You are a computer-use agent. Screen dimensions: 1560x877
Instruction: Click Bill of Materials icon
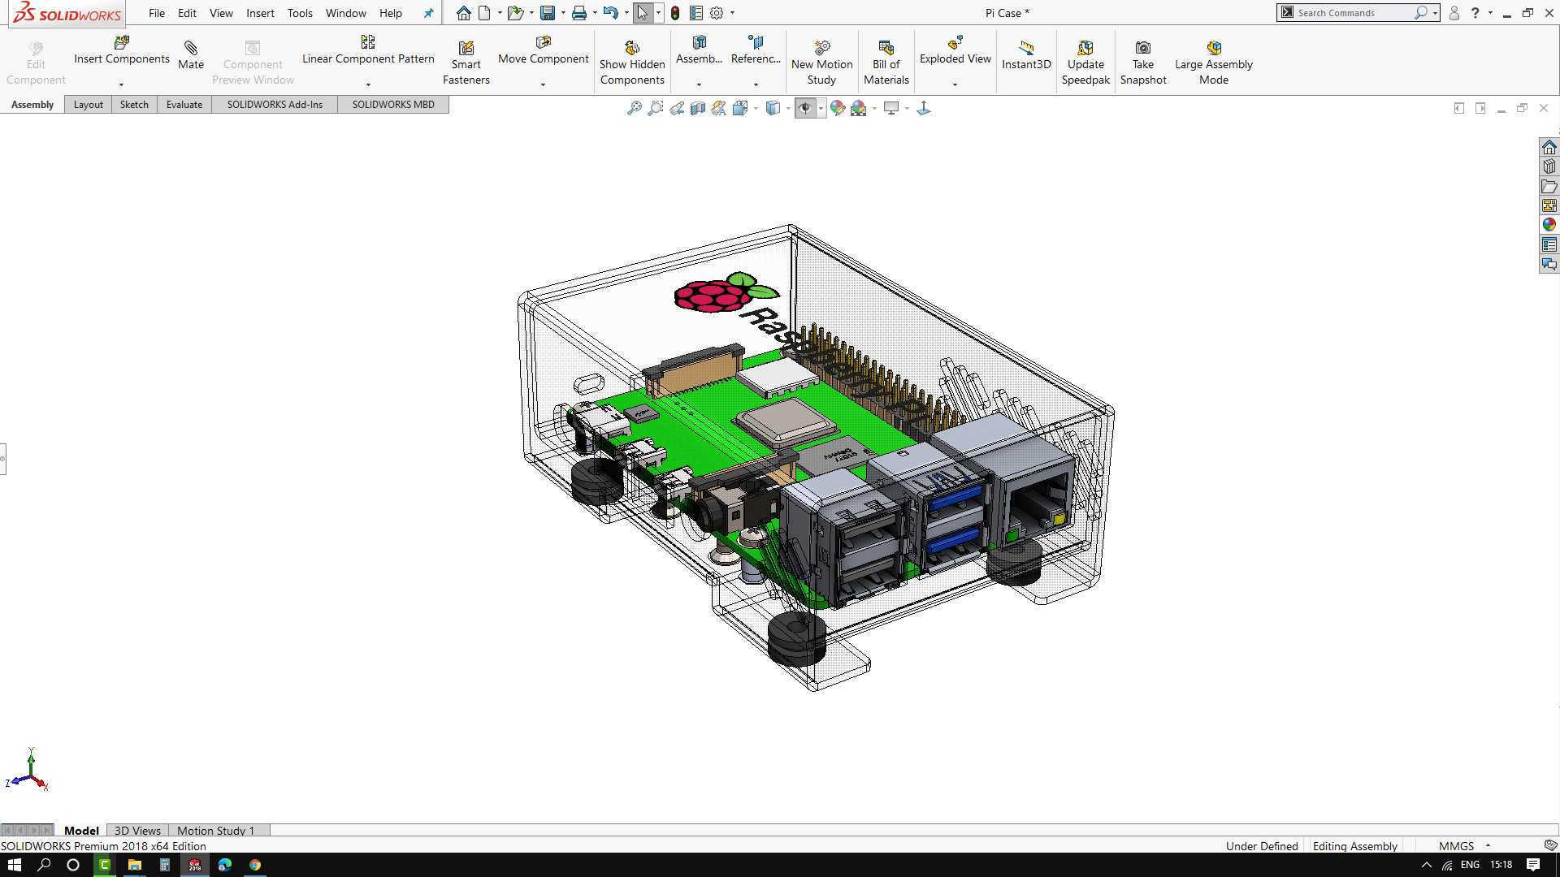click(x=886, y=48)
